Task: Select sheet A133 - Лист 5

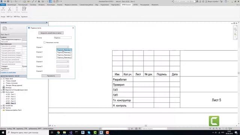Action: (11, 103)
